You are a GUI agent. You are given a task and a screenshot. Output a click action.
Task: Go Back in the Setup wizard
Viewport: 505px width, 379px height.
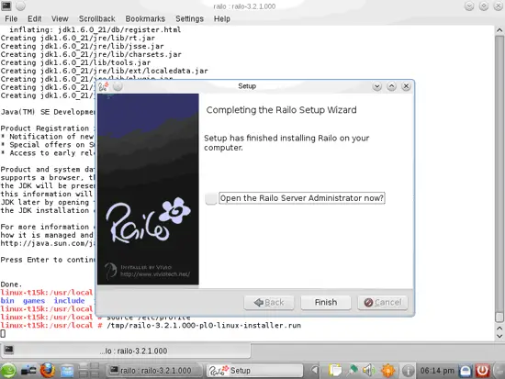(269, 302)
